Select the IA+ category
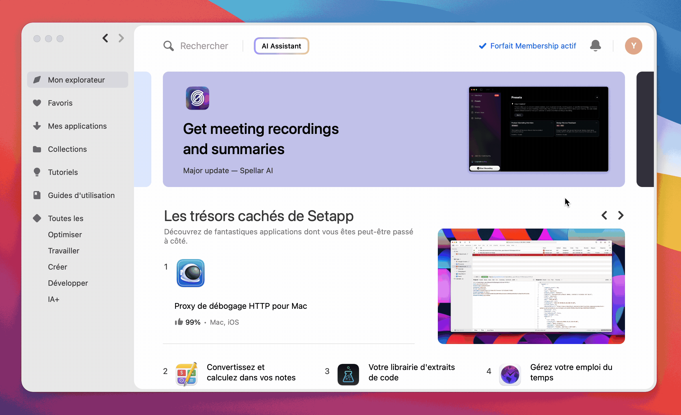This screenshot has width=681, height=415. (54, 299)
